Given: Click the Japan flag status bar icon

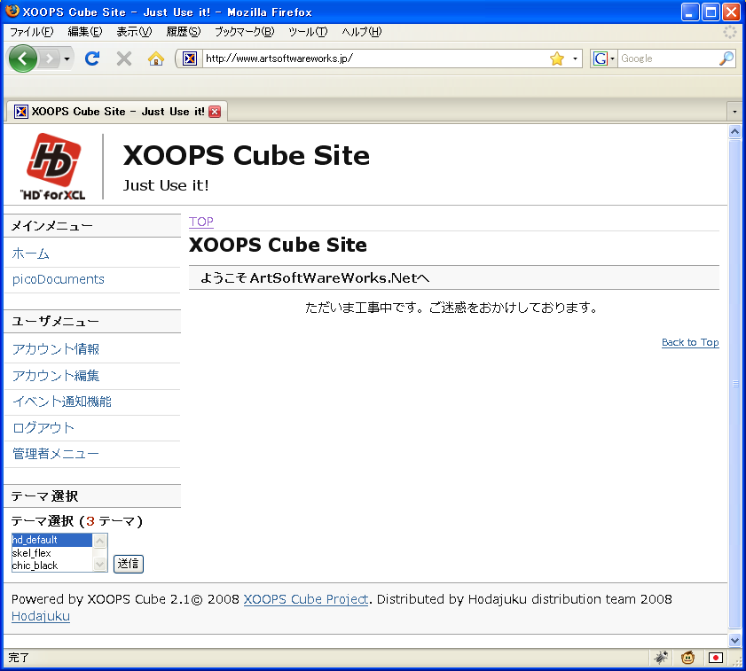Looking at the screenshot, I should point(715,658).
